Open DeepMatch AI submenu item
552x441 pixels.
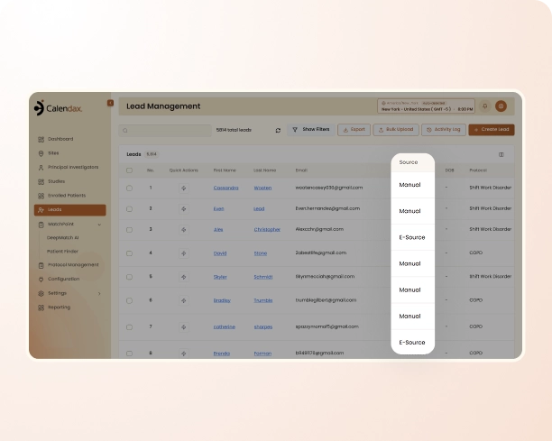[62, 237]
